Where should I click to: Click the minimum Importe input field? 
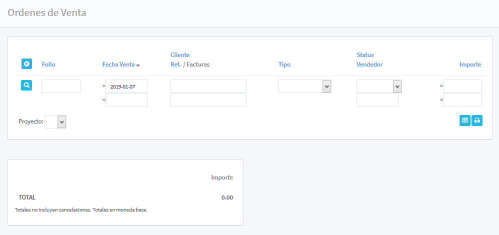click(x=462, y=86)
